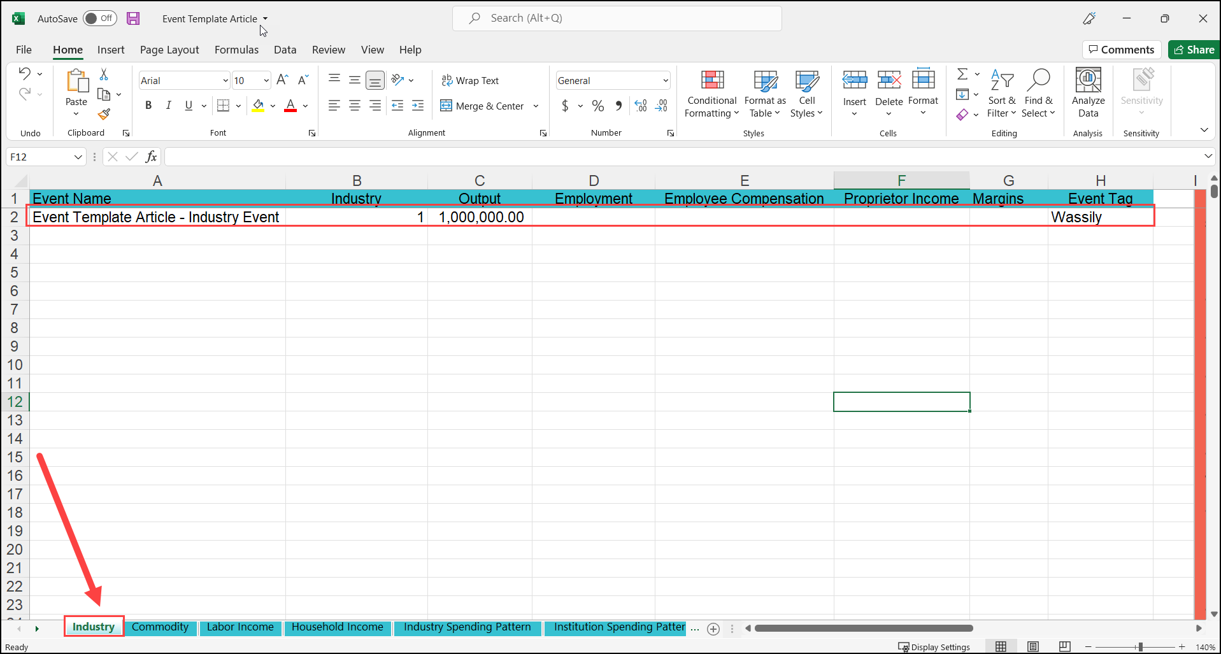Switch to the Formulas ribbon tab
Screen dimensions: 1221x654
pyautogui.click(x=236, y=50)
